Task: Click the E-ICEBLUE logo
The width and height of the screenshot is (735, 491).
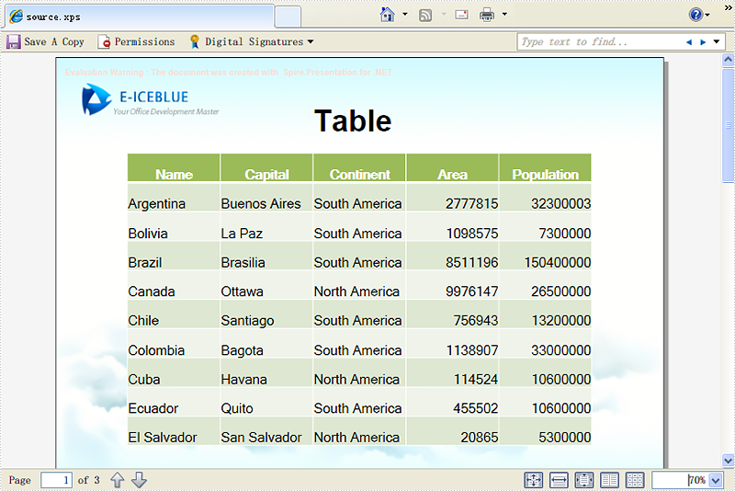Action: pyautogui.click(x=151, y=99)
